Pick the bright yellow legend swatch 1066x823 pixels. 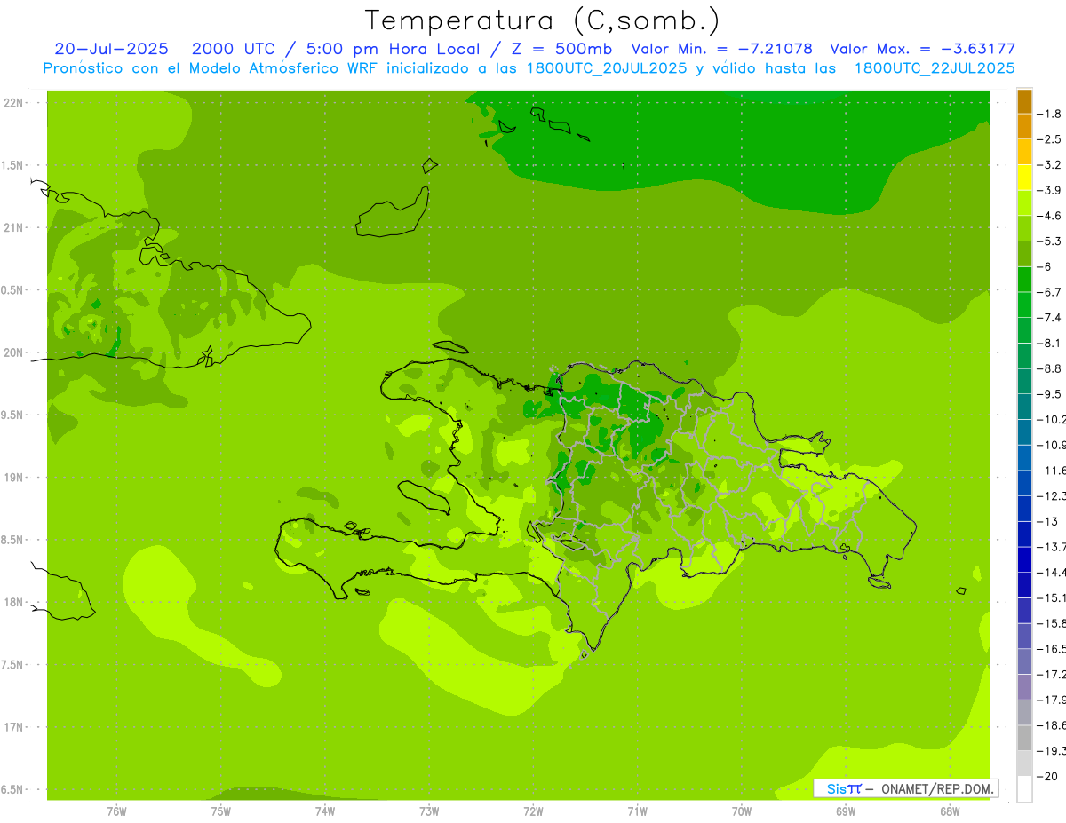tap(1024, 178)
